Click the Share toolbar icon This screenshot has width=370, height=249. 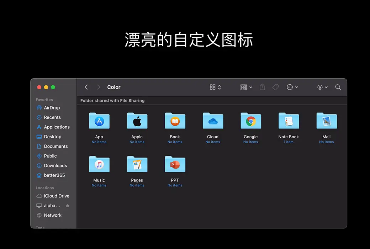[x=263, y=87]
